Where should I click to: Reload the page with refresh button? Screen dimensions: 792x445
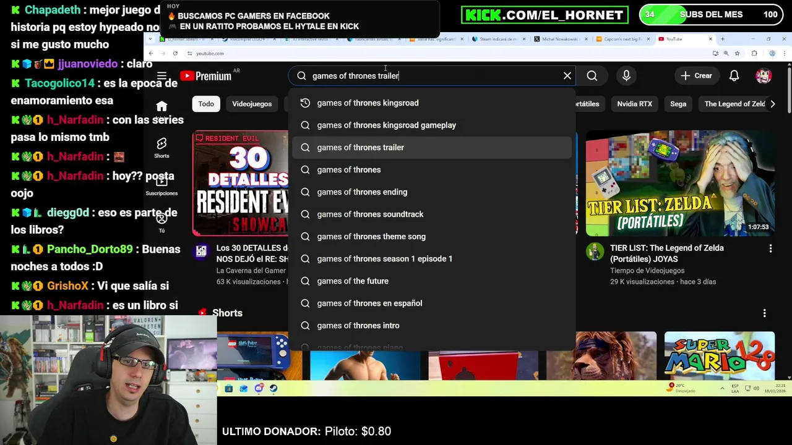tap(175, 53)
